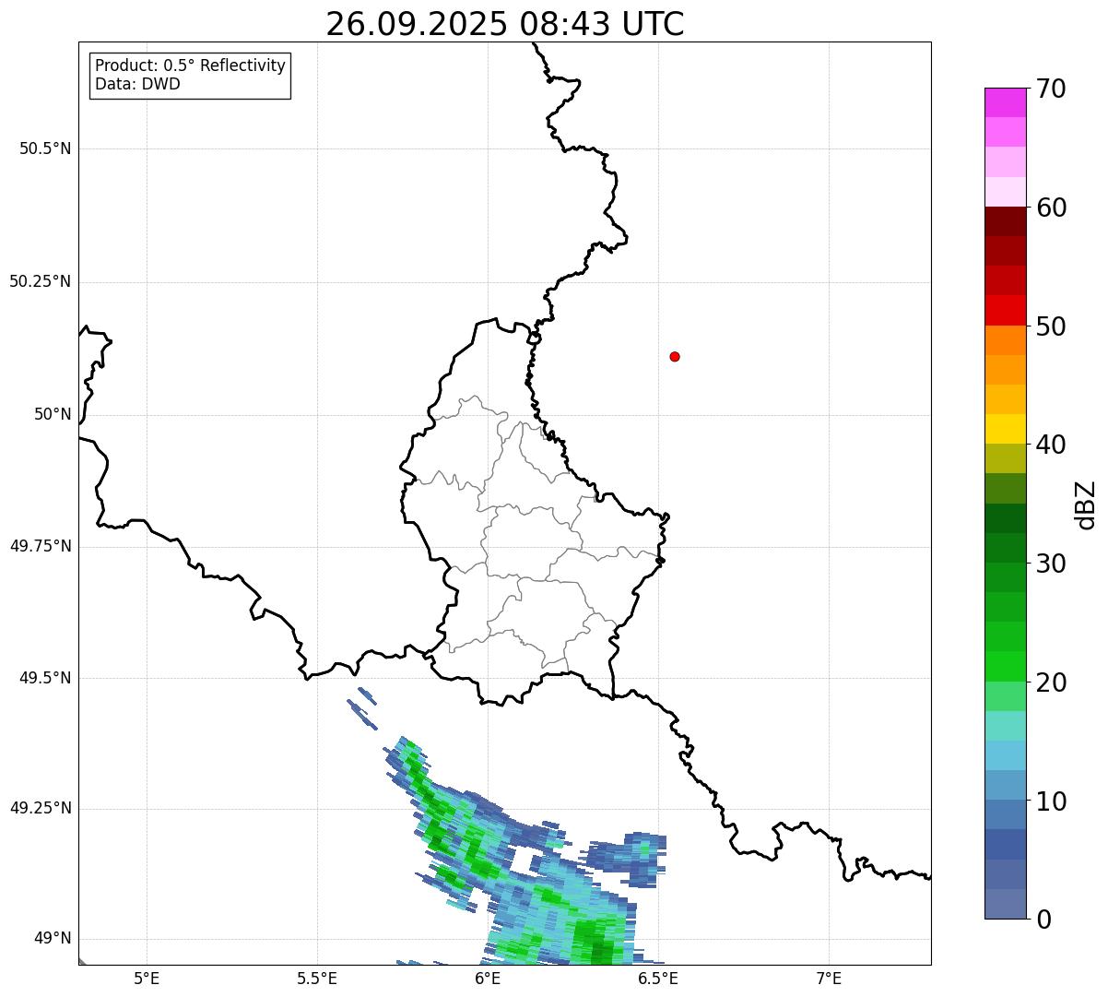Screen dimensions: 1108x997
Task: Click the bright red colorbar segment above 50
Action: click(x=1005, y=311)
